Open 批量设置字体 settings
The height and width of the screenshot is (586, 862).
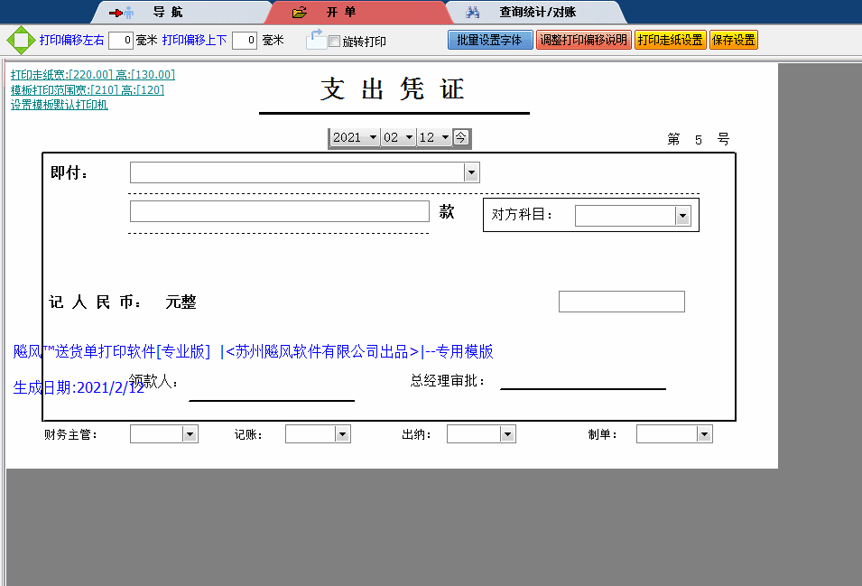coord(490,40)
